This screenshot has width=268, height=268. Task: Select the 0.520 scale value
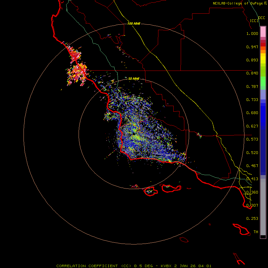(252, 153)
